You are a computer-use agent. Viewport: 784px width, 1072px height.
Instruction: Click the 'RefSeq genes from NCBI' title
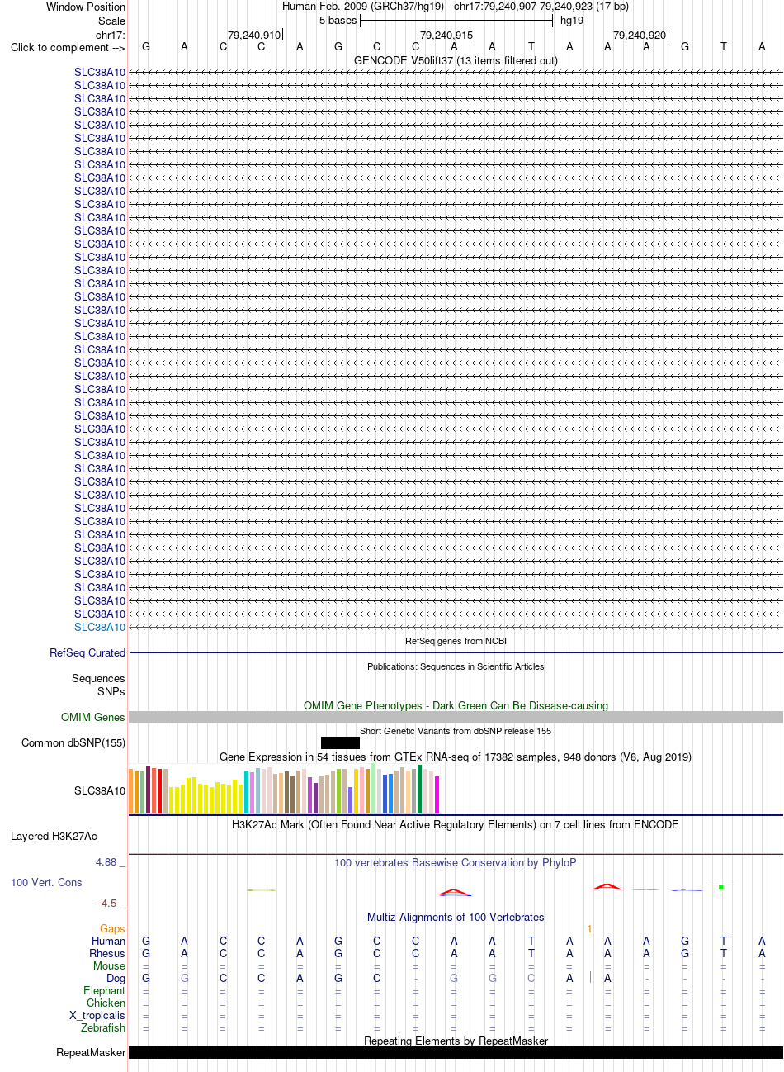pyautogui.click(x=456, y=641)
